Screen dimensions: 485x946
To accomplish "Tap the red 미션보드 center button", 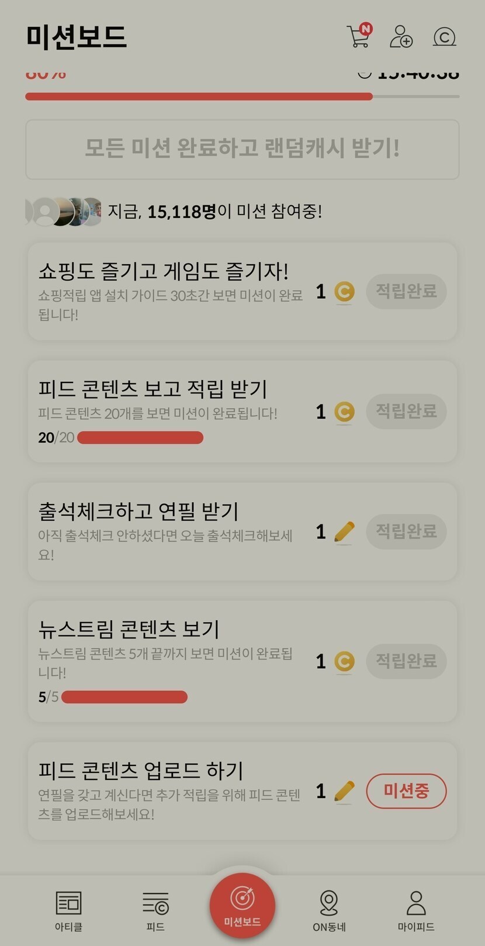I will 243,905.
